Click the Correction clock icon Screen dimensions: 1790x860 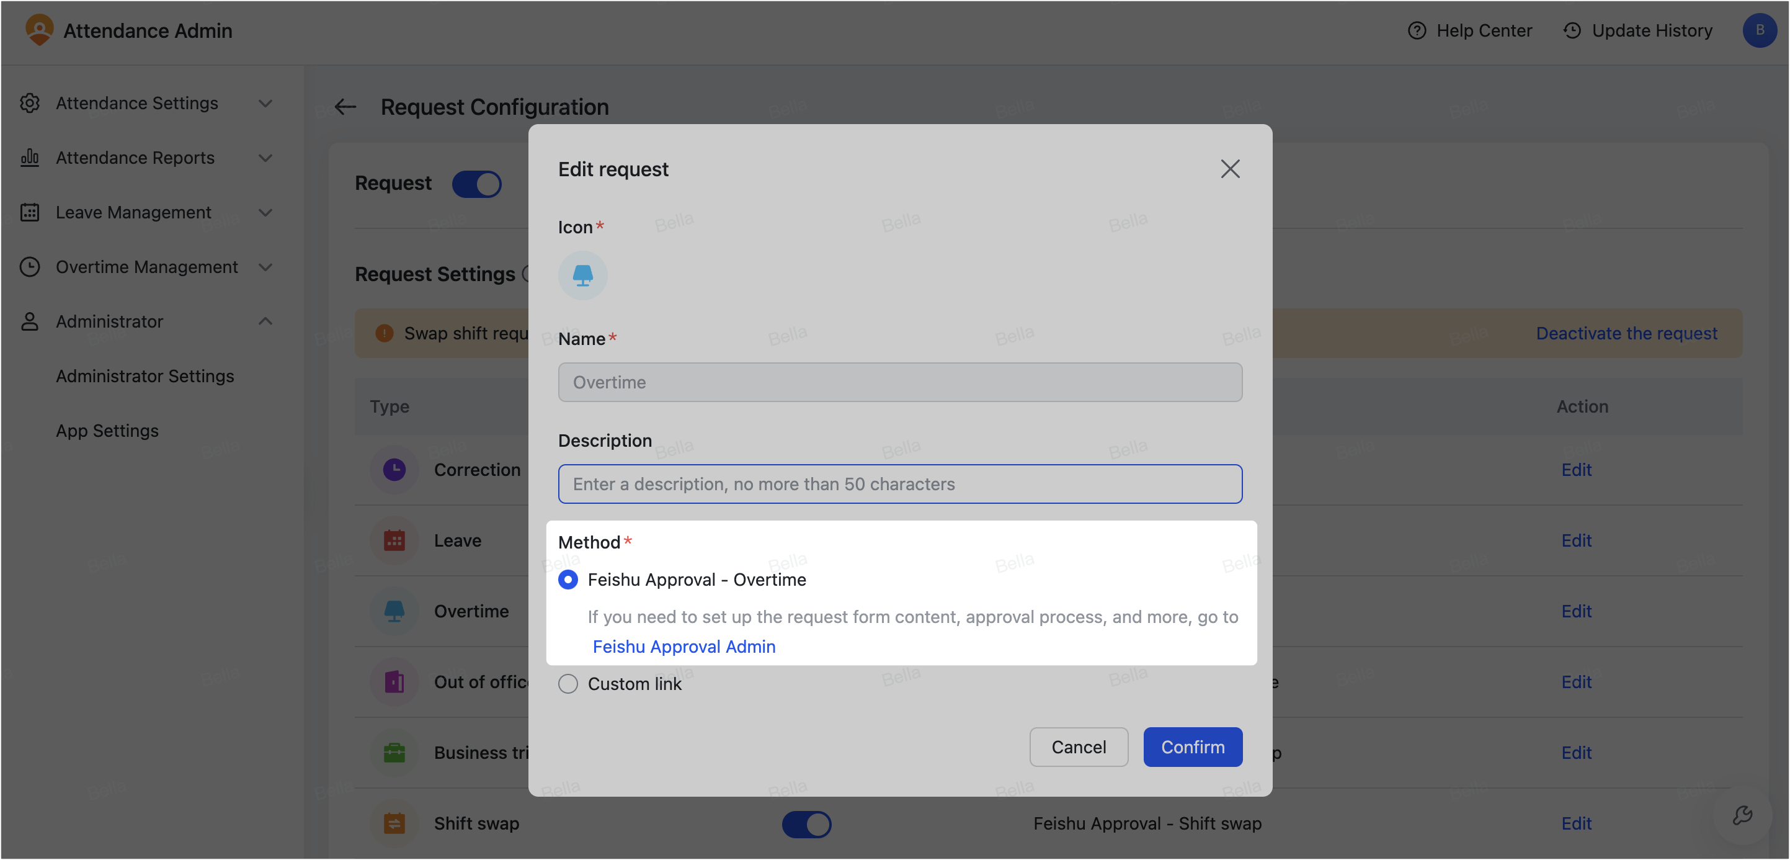tap(394, 469)
